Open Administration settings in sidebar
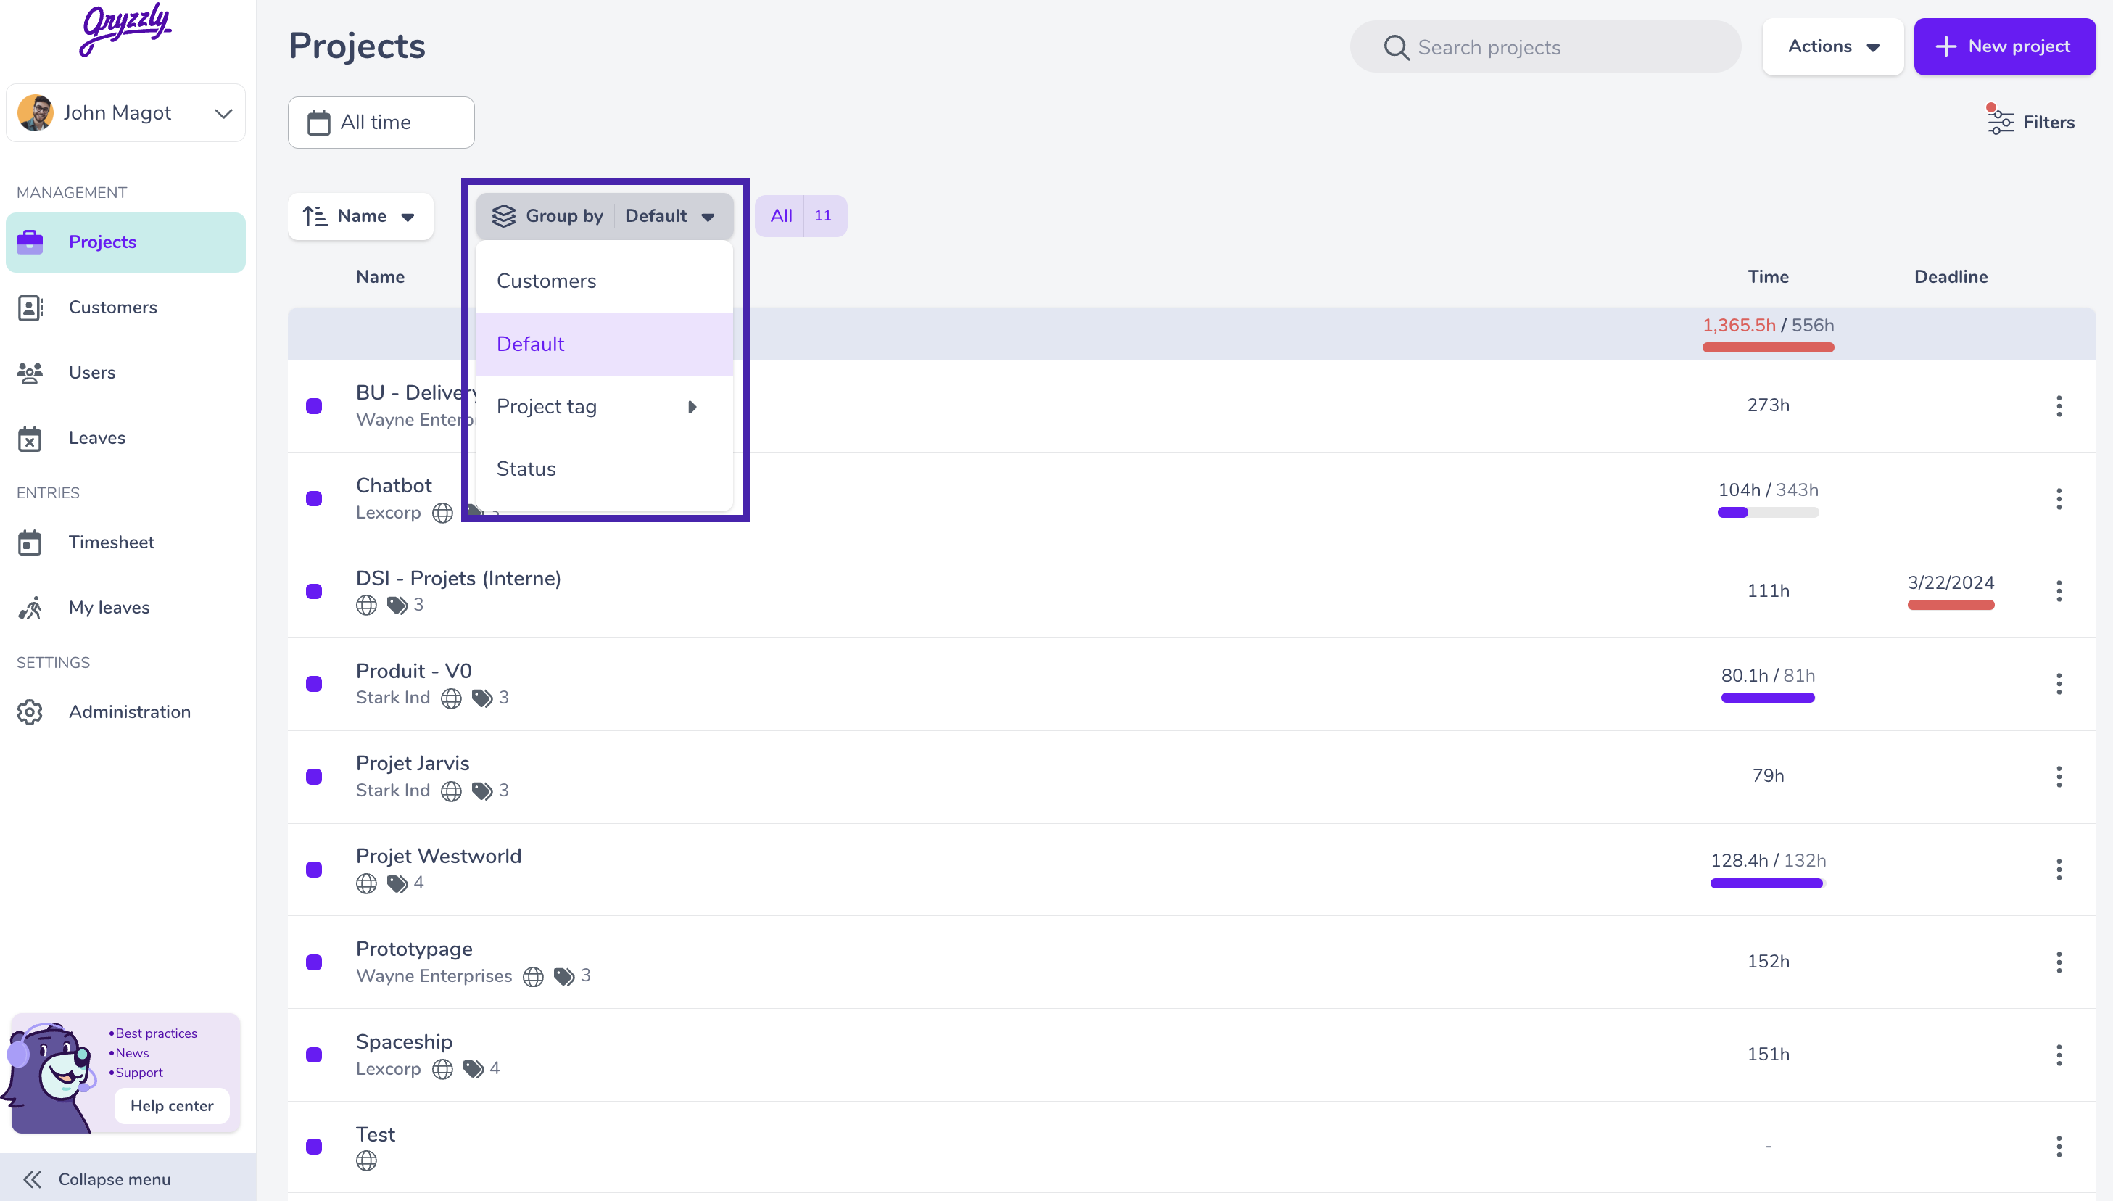Viewport: 2113px width, 1201px height. pos(125,712)
